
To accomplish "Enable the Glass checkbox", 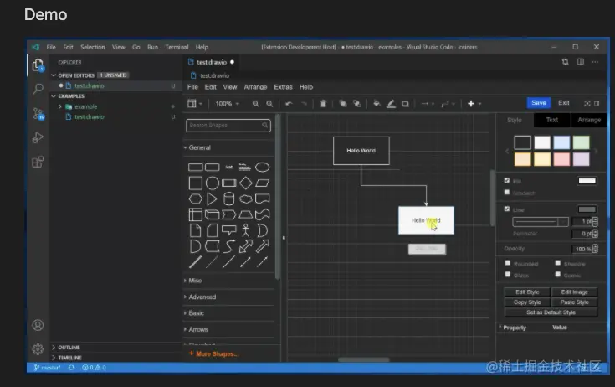I will pos(508,275).
